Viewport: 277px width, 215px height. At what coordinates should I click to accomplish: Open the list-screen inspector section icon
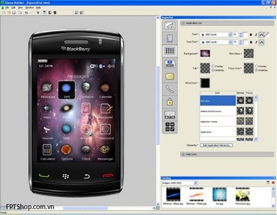coord(170,38)
